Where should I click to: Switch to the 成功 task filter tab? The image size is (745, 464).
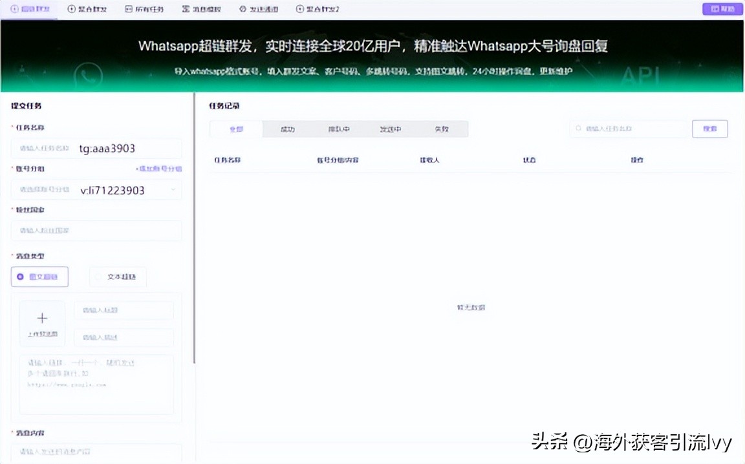(287, 129)
